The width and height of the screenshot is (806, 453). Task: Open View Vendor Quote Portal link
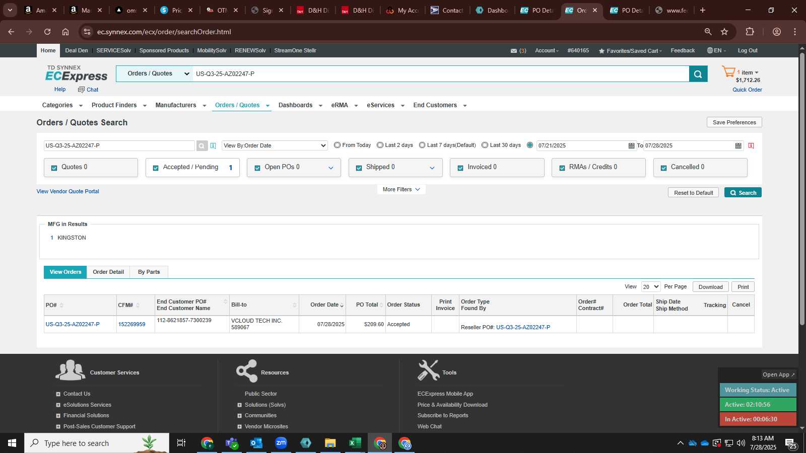pos(68,191)
